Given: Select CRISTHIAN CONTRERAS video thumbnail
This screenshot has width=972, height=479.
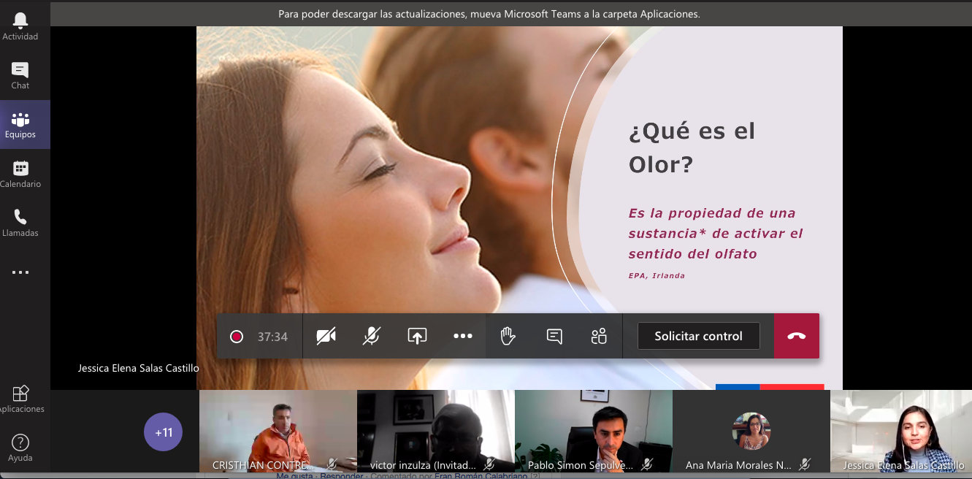Looking at the screenshot, I should pos(278,431).
